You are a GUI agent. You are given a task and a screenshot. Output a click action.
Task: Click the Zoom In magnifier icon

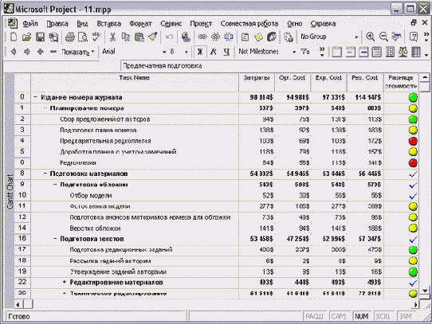coord(371,37)
